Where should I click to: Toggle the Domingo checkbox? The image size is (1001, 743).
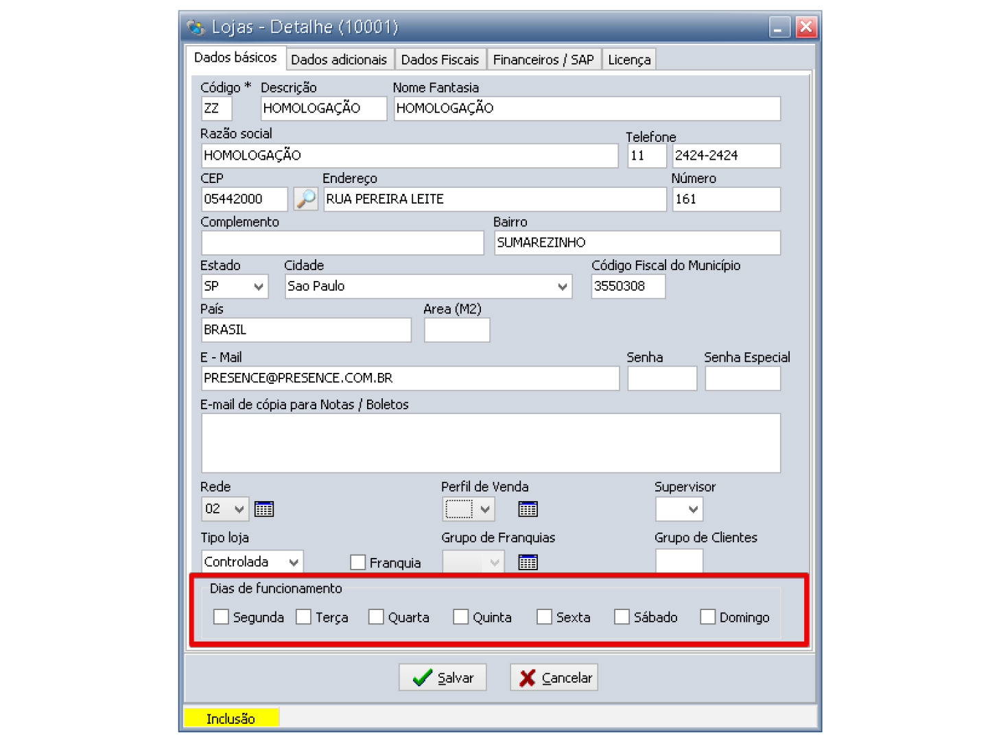(707, 618)
